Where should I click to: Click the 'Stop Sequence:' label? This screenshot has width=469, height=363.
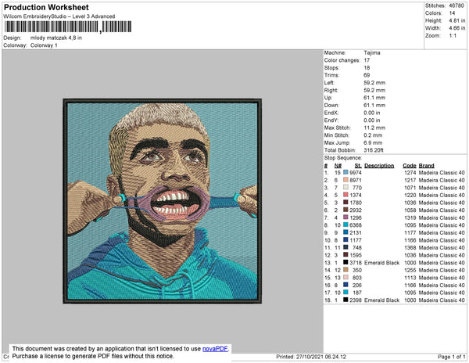point(343,158)
